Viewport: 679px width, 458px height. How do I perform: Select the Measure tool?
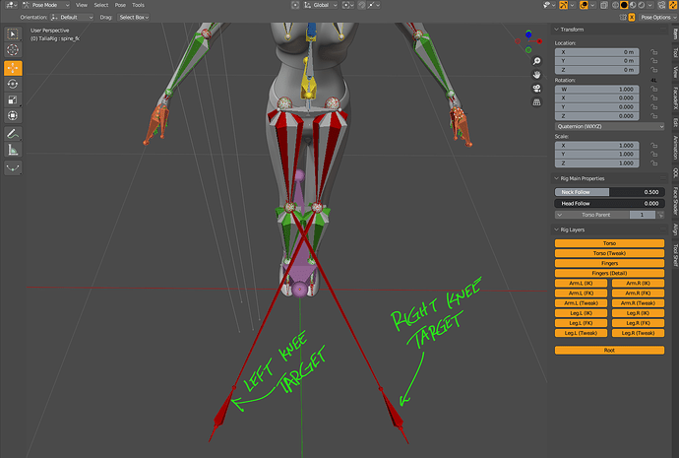(13, 150)
